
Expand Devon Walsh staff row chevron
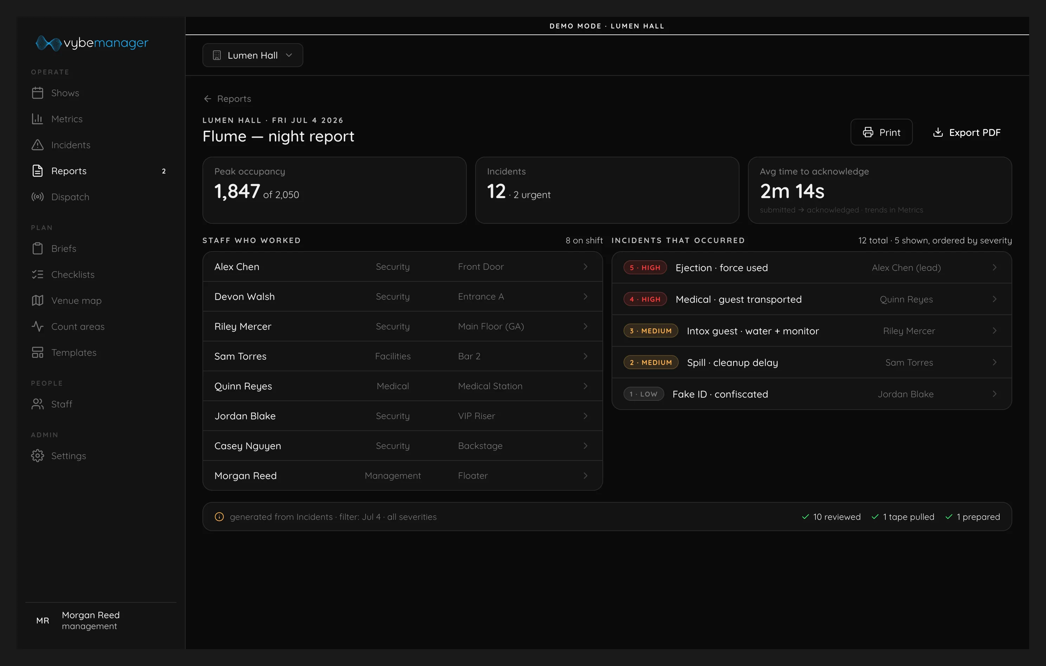pos(585,296)
